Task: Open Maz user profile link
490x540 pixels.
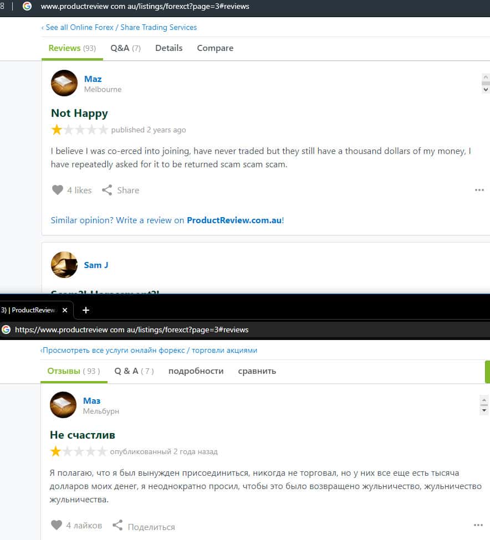Action: [x=93, y=79]
